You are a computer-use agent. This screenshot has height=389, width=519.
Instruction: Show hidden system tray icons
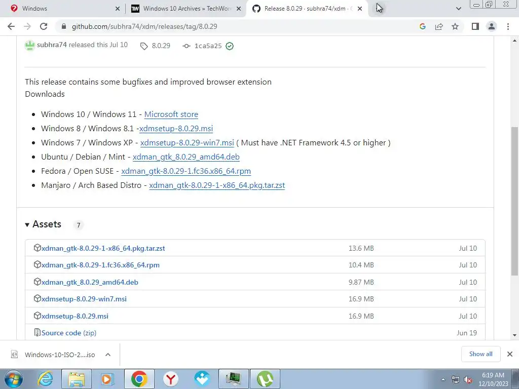(443, 379)
